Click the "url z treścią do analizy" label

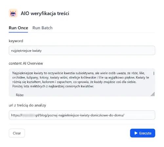point(28,105)
